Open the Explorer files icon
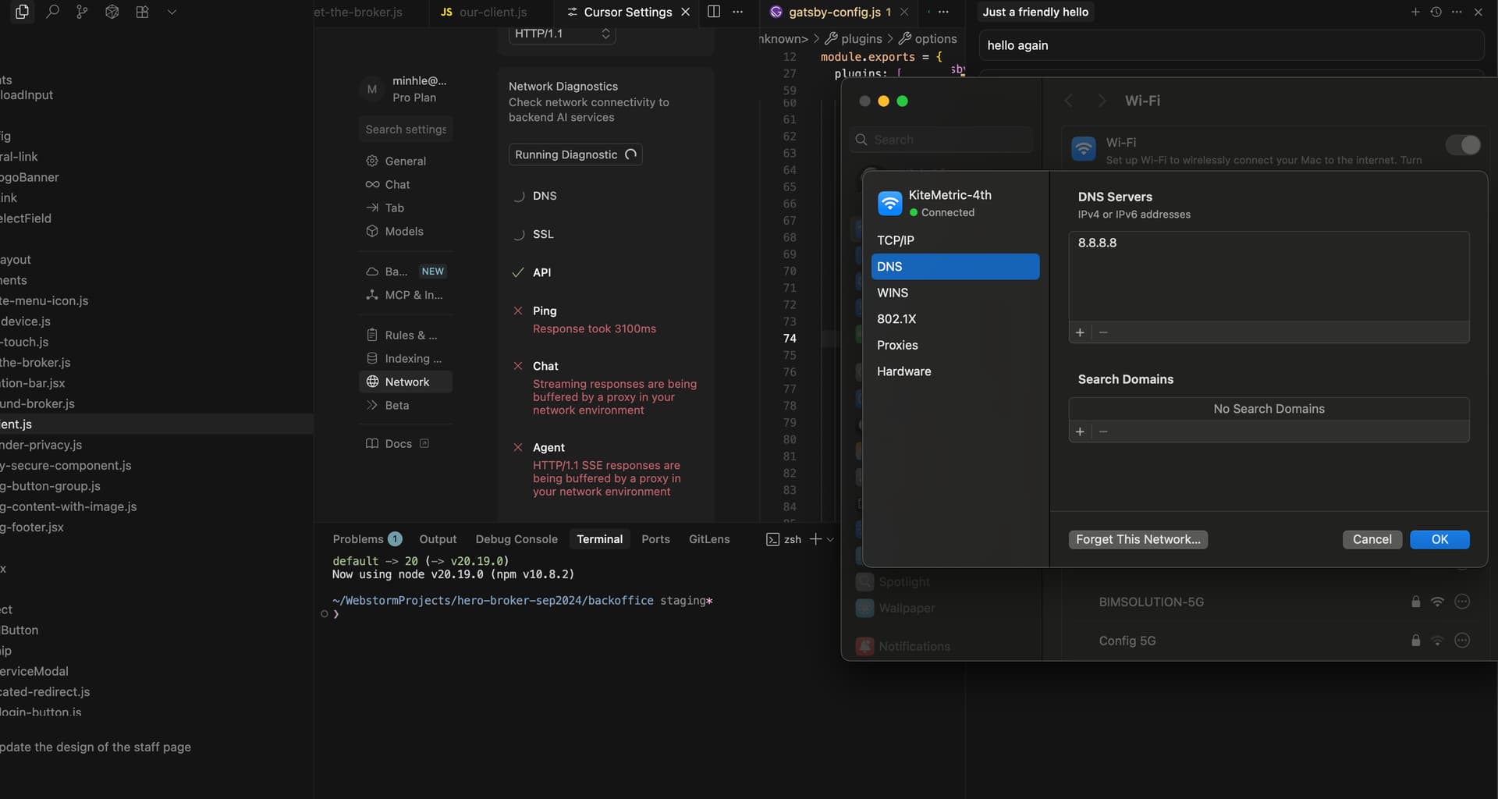The image size is (1498, 799). pos(22,12)
